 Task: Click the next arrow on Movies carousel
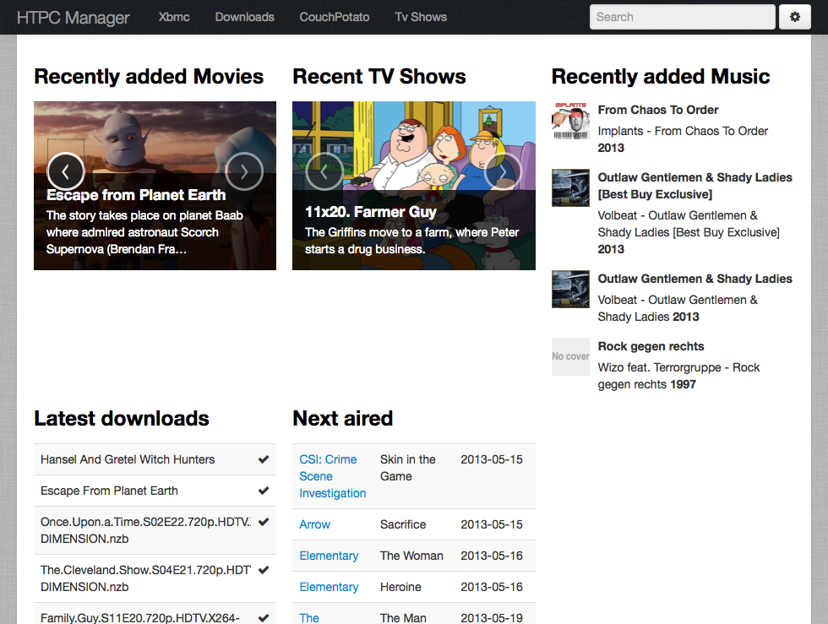click(x=244, y=171)
